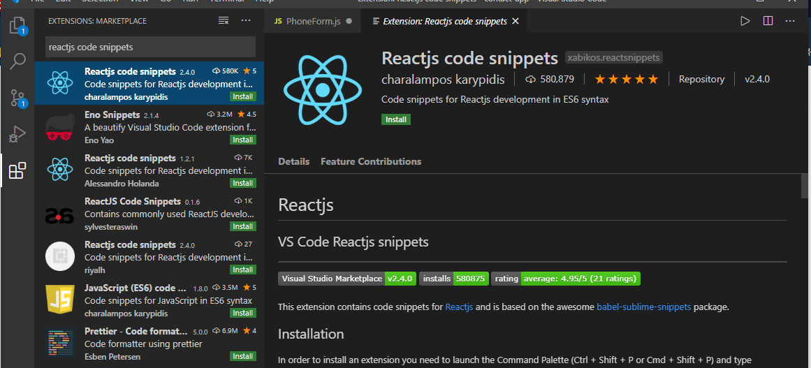Open editor more actions ellipsis
This screenshot has width=811, height=368.
tap(790, 21)
